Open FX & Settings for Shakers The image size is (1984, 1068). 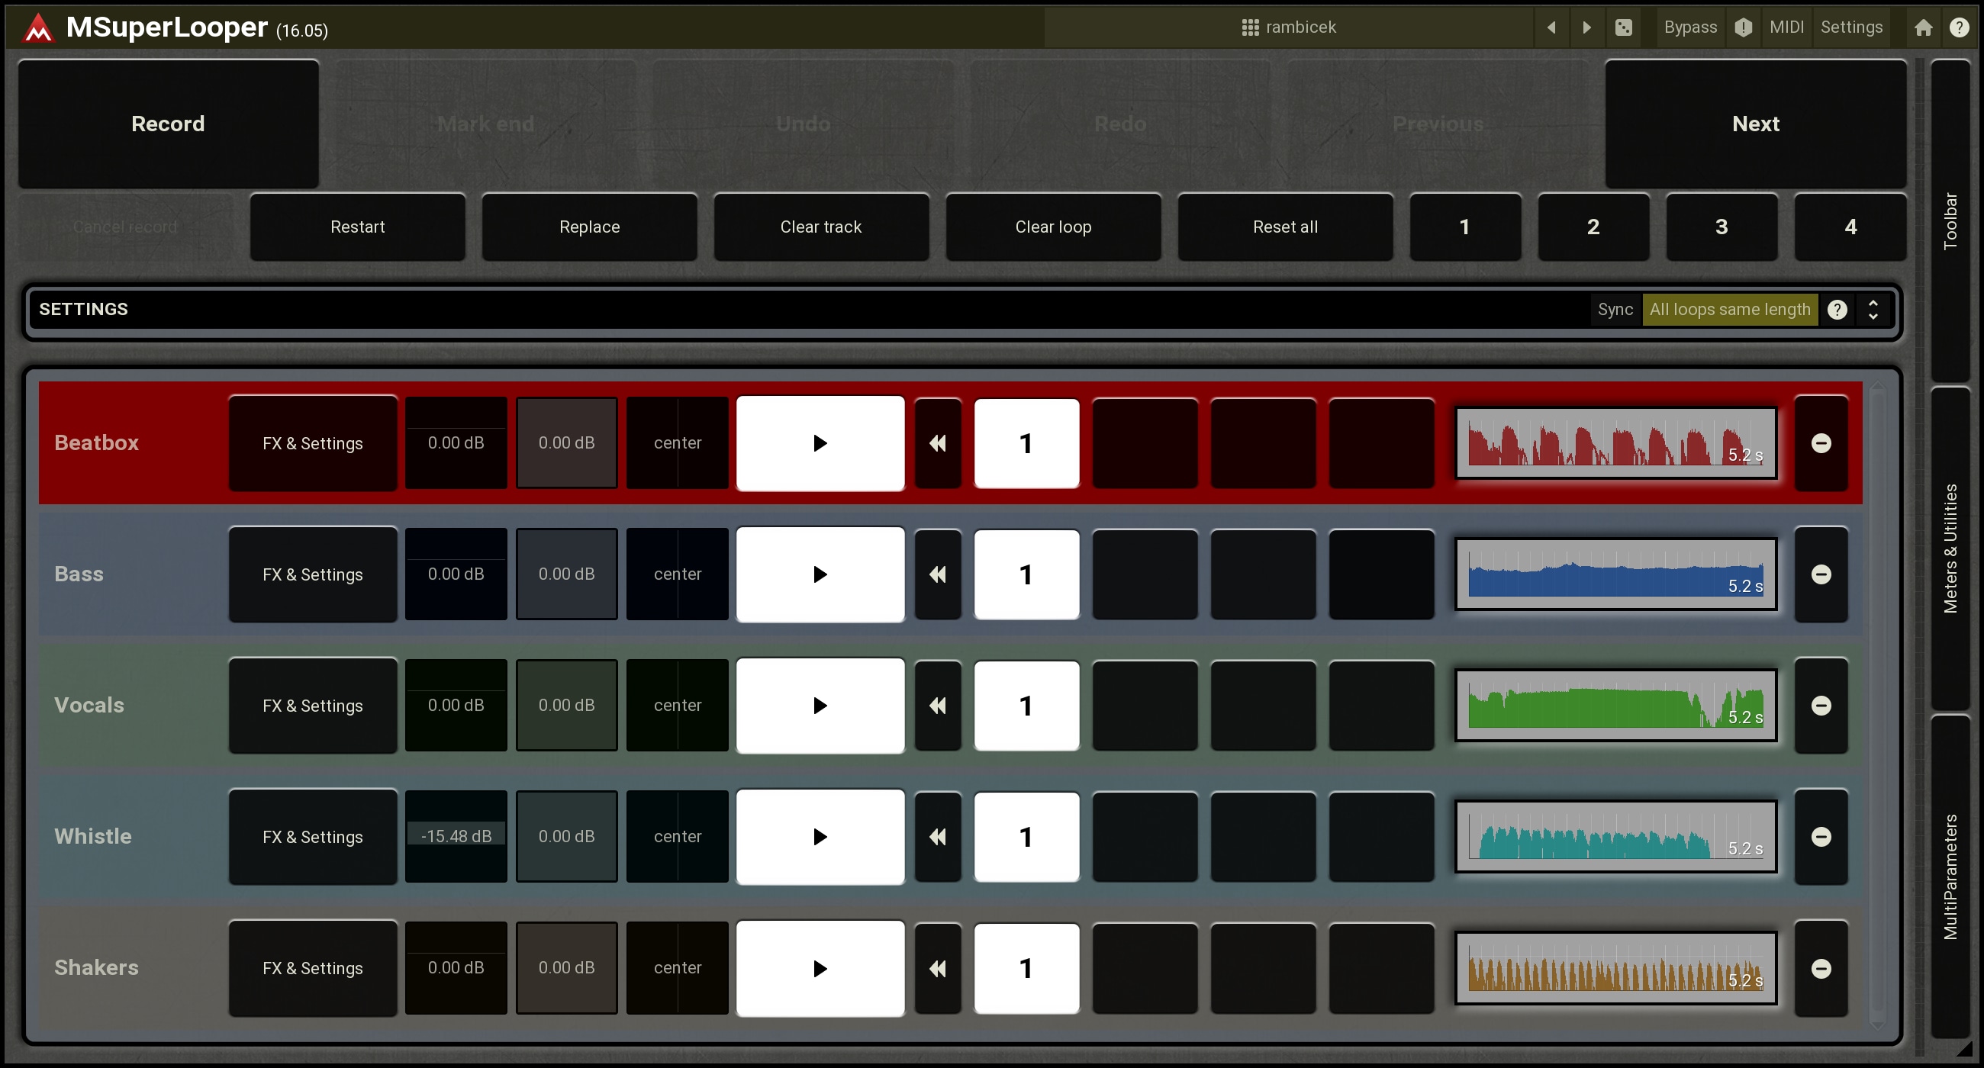click(x=313, y=968)
